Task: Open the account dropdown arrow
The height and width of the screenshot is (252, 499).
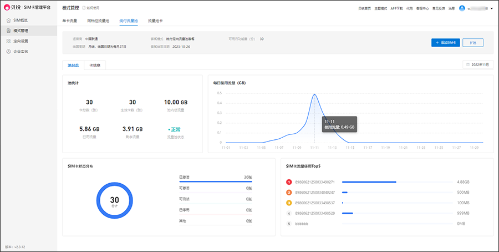Action: click(492, 8)
